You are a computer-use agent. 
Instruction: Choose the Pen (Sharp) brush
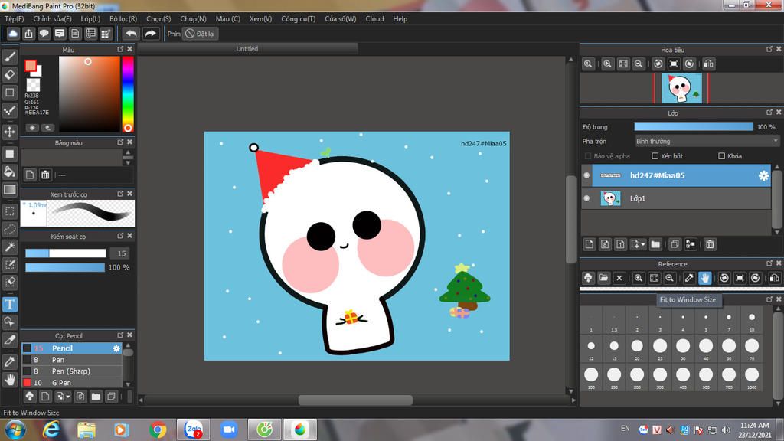71,371
